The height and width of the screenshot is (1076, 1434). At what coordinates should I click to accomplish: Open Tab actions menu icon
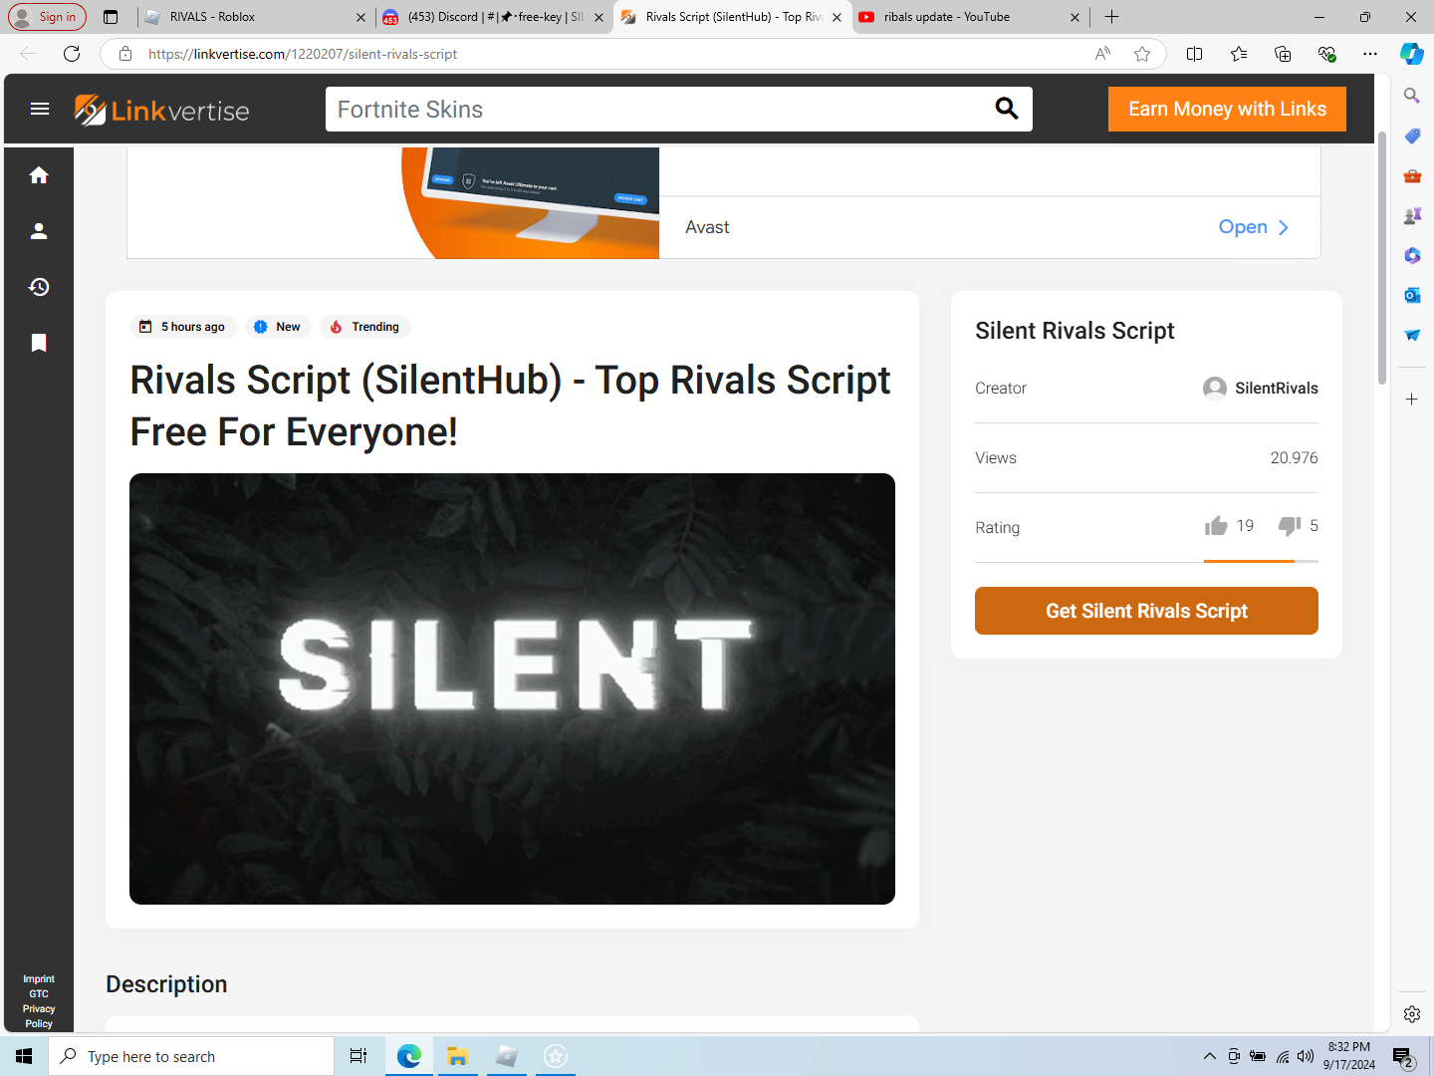[111, 17]
